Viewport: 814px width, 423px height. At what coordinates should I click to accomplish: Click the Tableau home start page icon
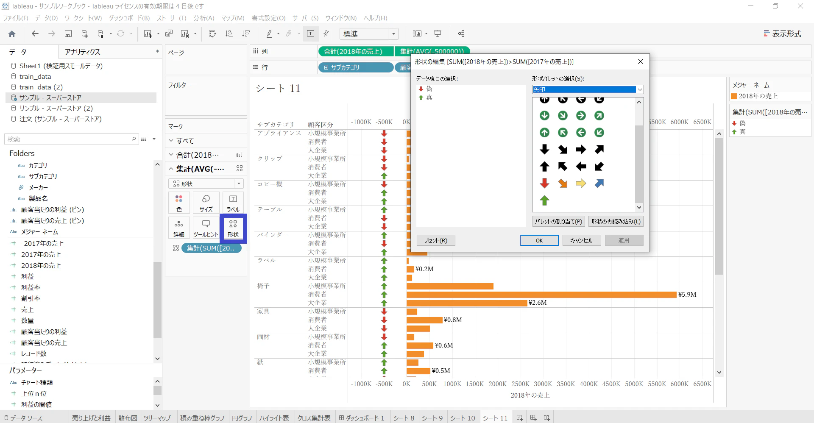pyautogui.click(x=12, y=34)
